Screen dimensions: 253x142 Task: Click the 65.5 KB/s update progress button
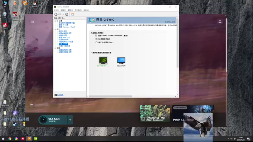pos(53,120)
